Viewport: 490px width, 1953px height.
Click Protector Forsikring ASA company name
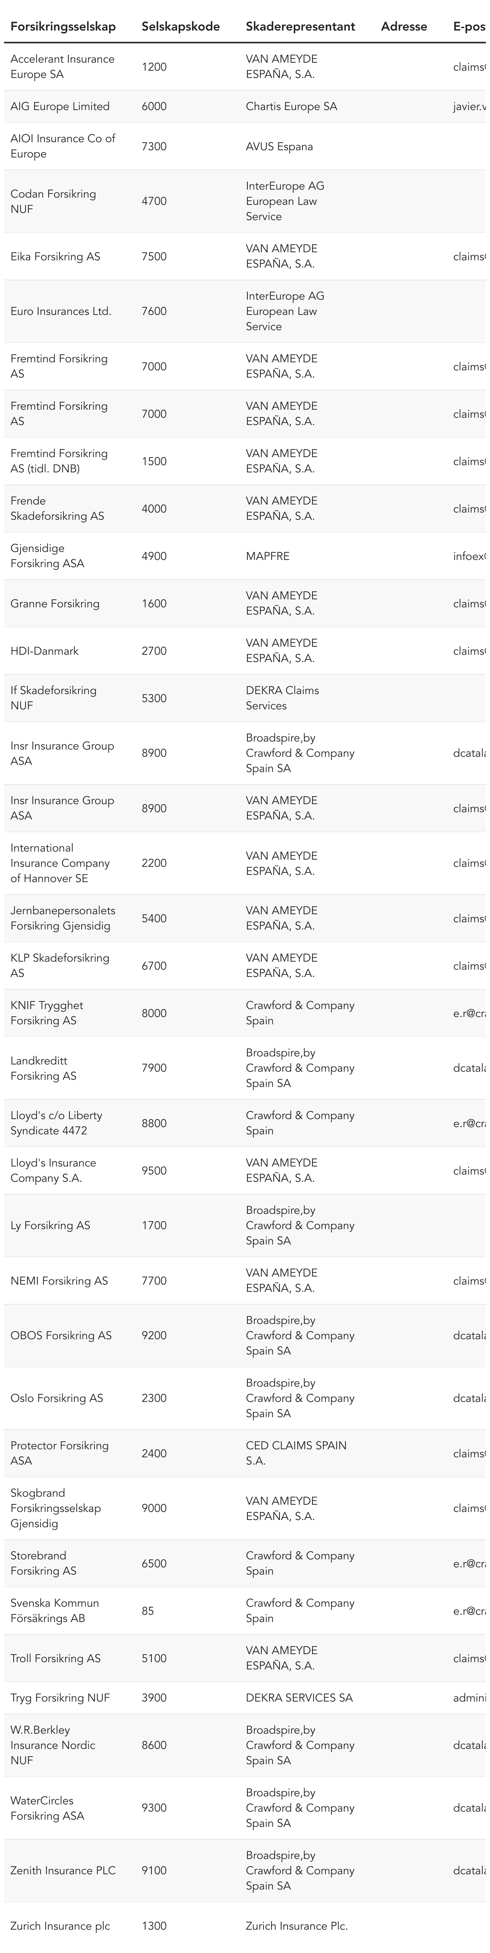59,1452
